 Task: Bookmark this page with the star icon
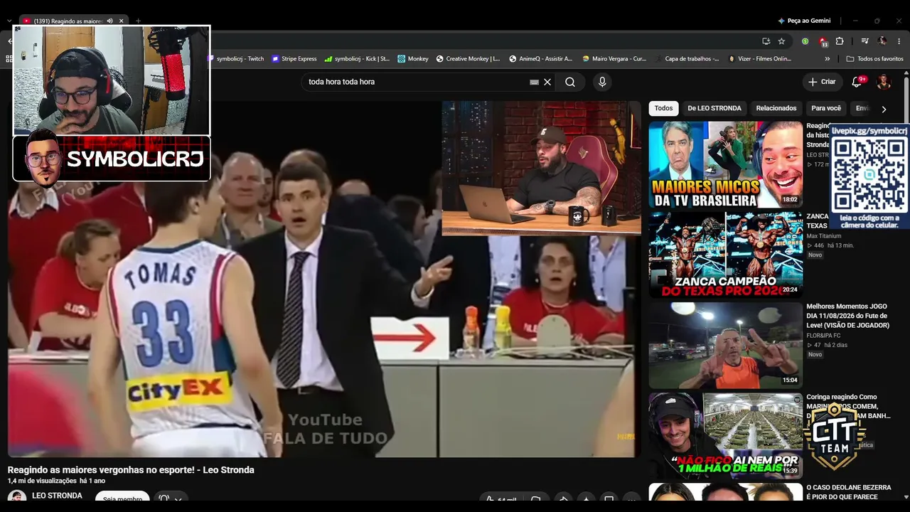[x=781, y=41]
